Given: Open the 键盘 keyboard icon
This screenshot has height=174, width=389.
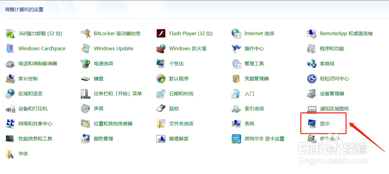Looking at the screenshot, I should 86,79.
